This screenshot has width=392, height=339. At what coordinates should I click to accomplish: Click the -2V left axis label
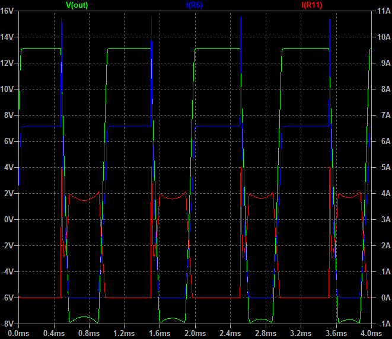click(8, 245)
